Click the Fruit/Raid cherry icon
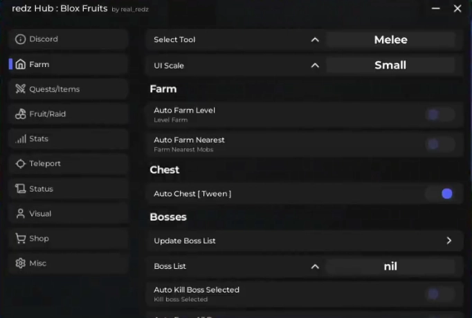The height and width of the screenshot is (318, 472). (x=20, y=114)
